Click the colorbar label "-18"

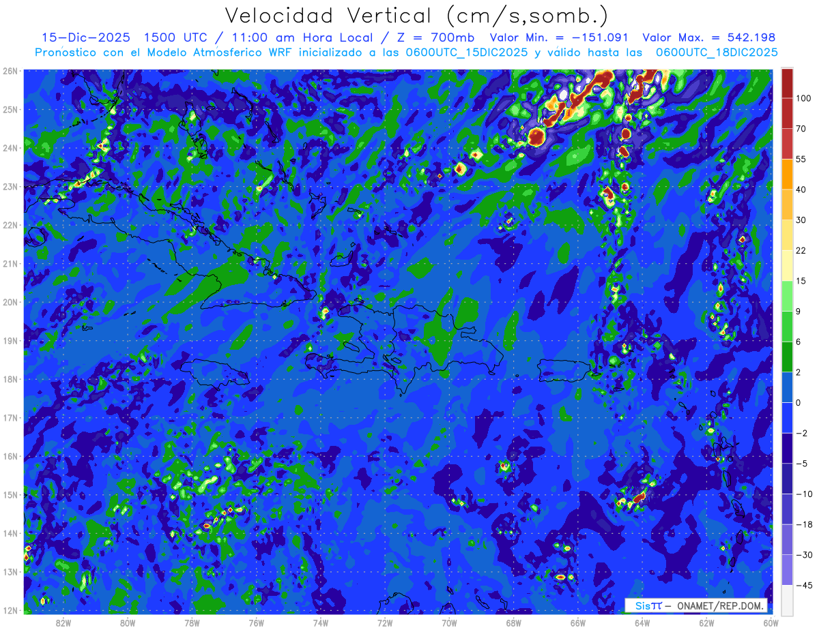[803, 524]
